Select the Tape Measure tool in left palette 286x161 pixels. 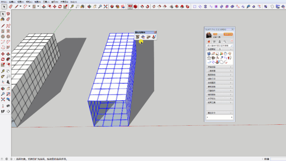pos(3,71)
